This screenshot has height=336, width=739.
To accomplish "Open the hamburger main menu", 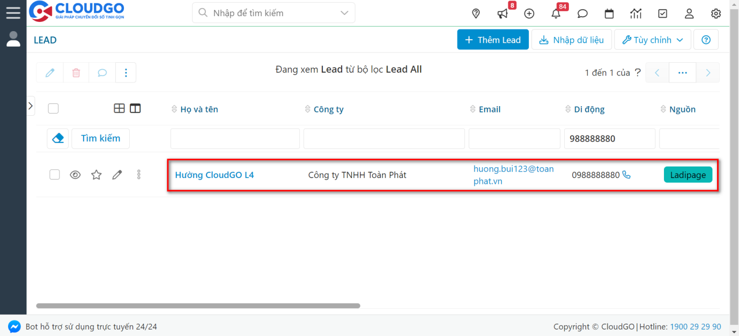I will (13, 12).
